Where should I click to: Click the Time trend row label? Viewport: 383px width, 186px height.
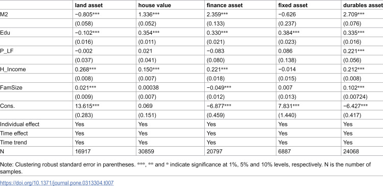tap(13, 143)
